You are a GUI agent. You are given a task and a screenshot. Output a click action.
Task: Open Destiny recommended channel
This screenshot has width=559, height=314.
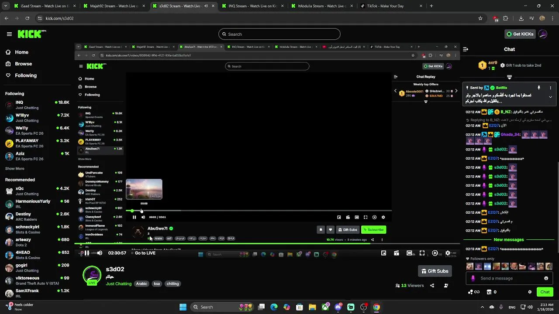(x=37, y=217)
